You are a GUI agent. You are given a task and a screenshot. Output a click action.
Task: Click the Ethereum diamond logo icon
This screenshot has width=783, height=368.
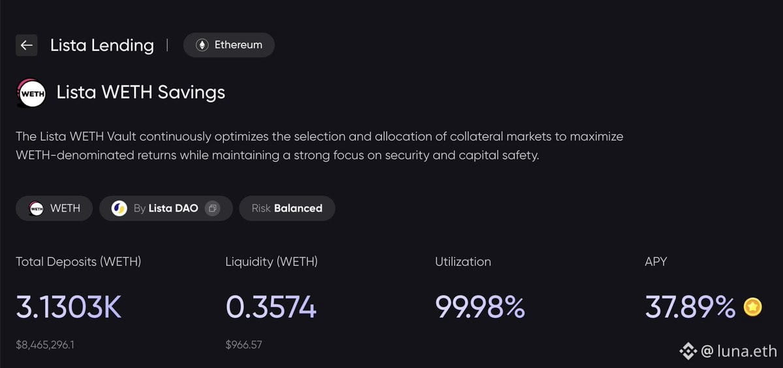coord(202,45)
